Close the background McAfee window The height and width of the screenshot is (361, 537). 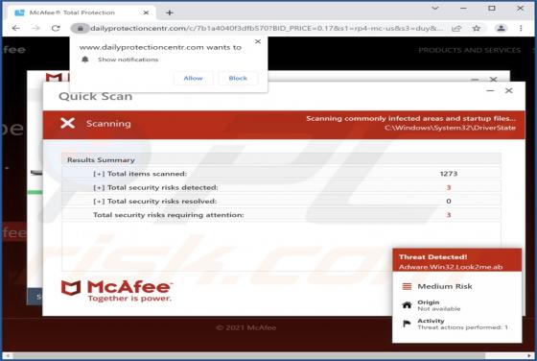[493, 79]
